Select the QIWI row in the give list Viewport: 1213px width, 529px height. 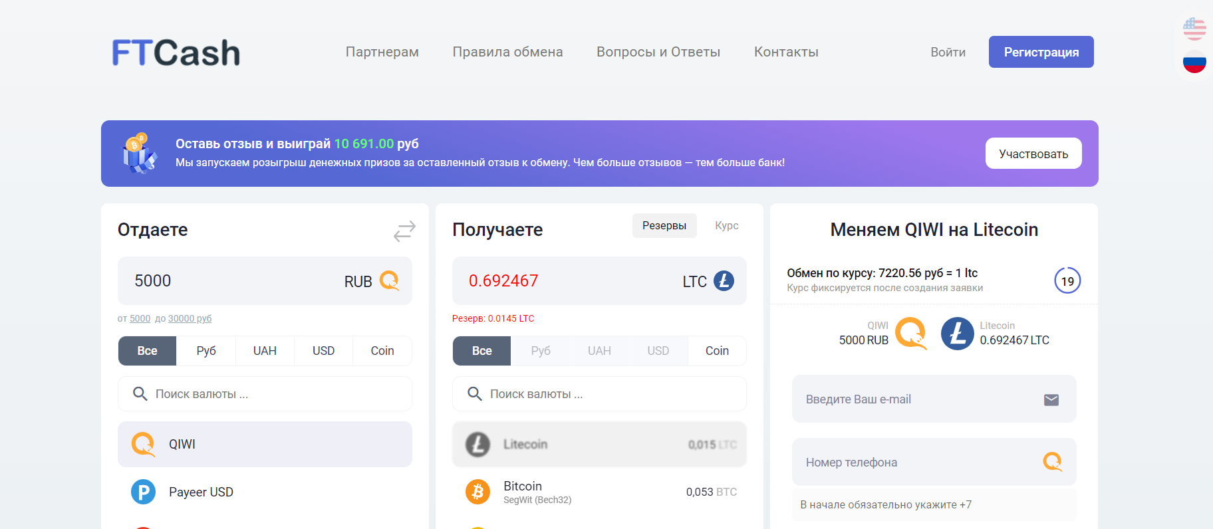[265, 444]
